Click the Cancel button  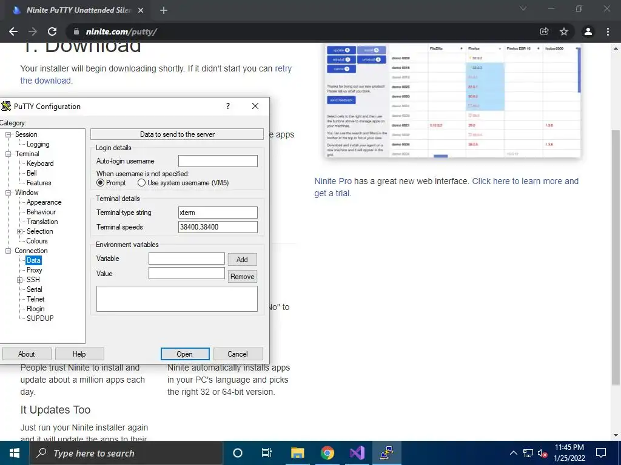(x=238, y=354)
